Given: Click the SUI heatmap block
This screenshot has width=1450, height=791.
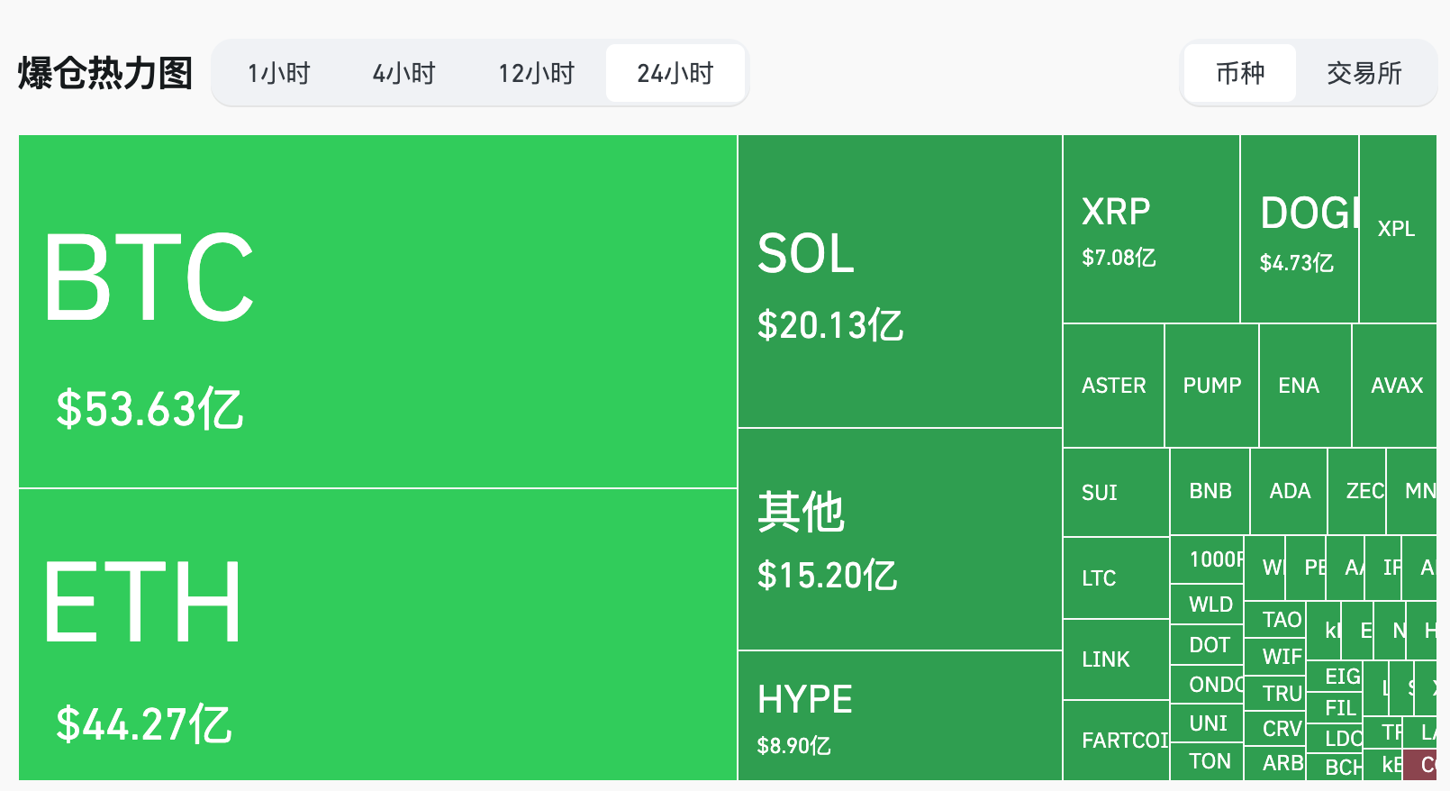Looking at the screenshot, I should [x=1115, y=492].
